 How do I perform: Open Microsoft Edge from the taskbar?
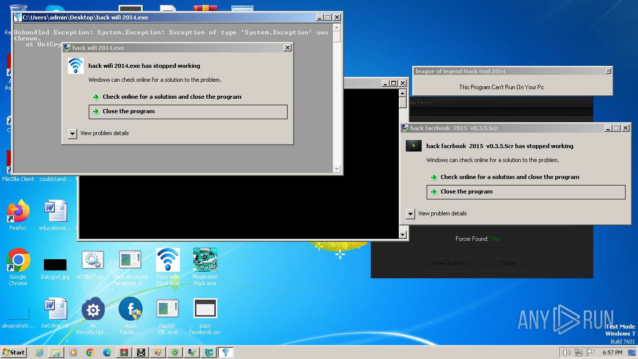click(x=107, y=353)
